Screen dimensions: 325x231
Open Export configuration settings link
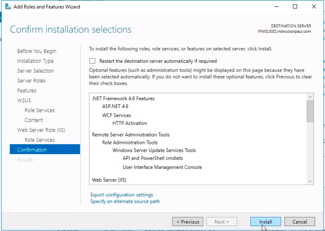(x=122, y=195)
